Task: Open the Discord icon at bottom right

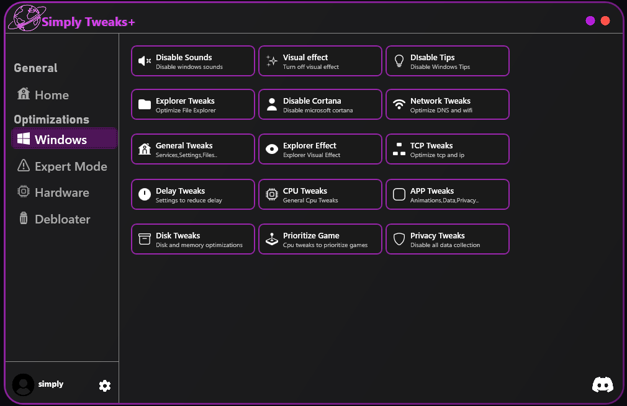Action: 602,385
